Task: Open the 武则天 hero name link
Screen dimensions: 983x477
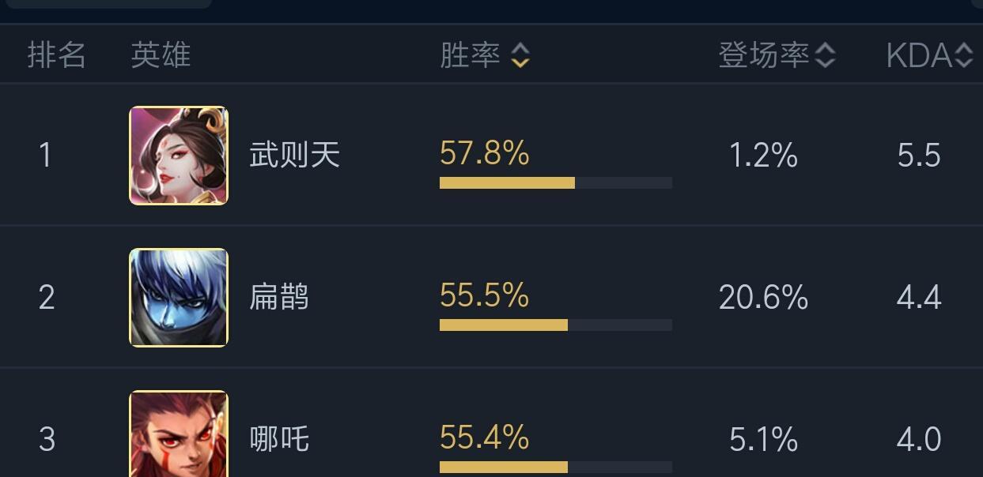Action: (x=294, y=155)
